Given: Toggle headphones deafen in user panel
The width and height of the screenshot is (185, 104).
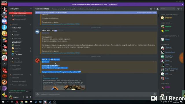Looking at the screenshot, I should (x=27, y=97).
